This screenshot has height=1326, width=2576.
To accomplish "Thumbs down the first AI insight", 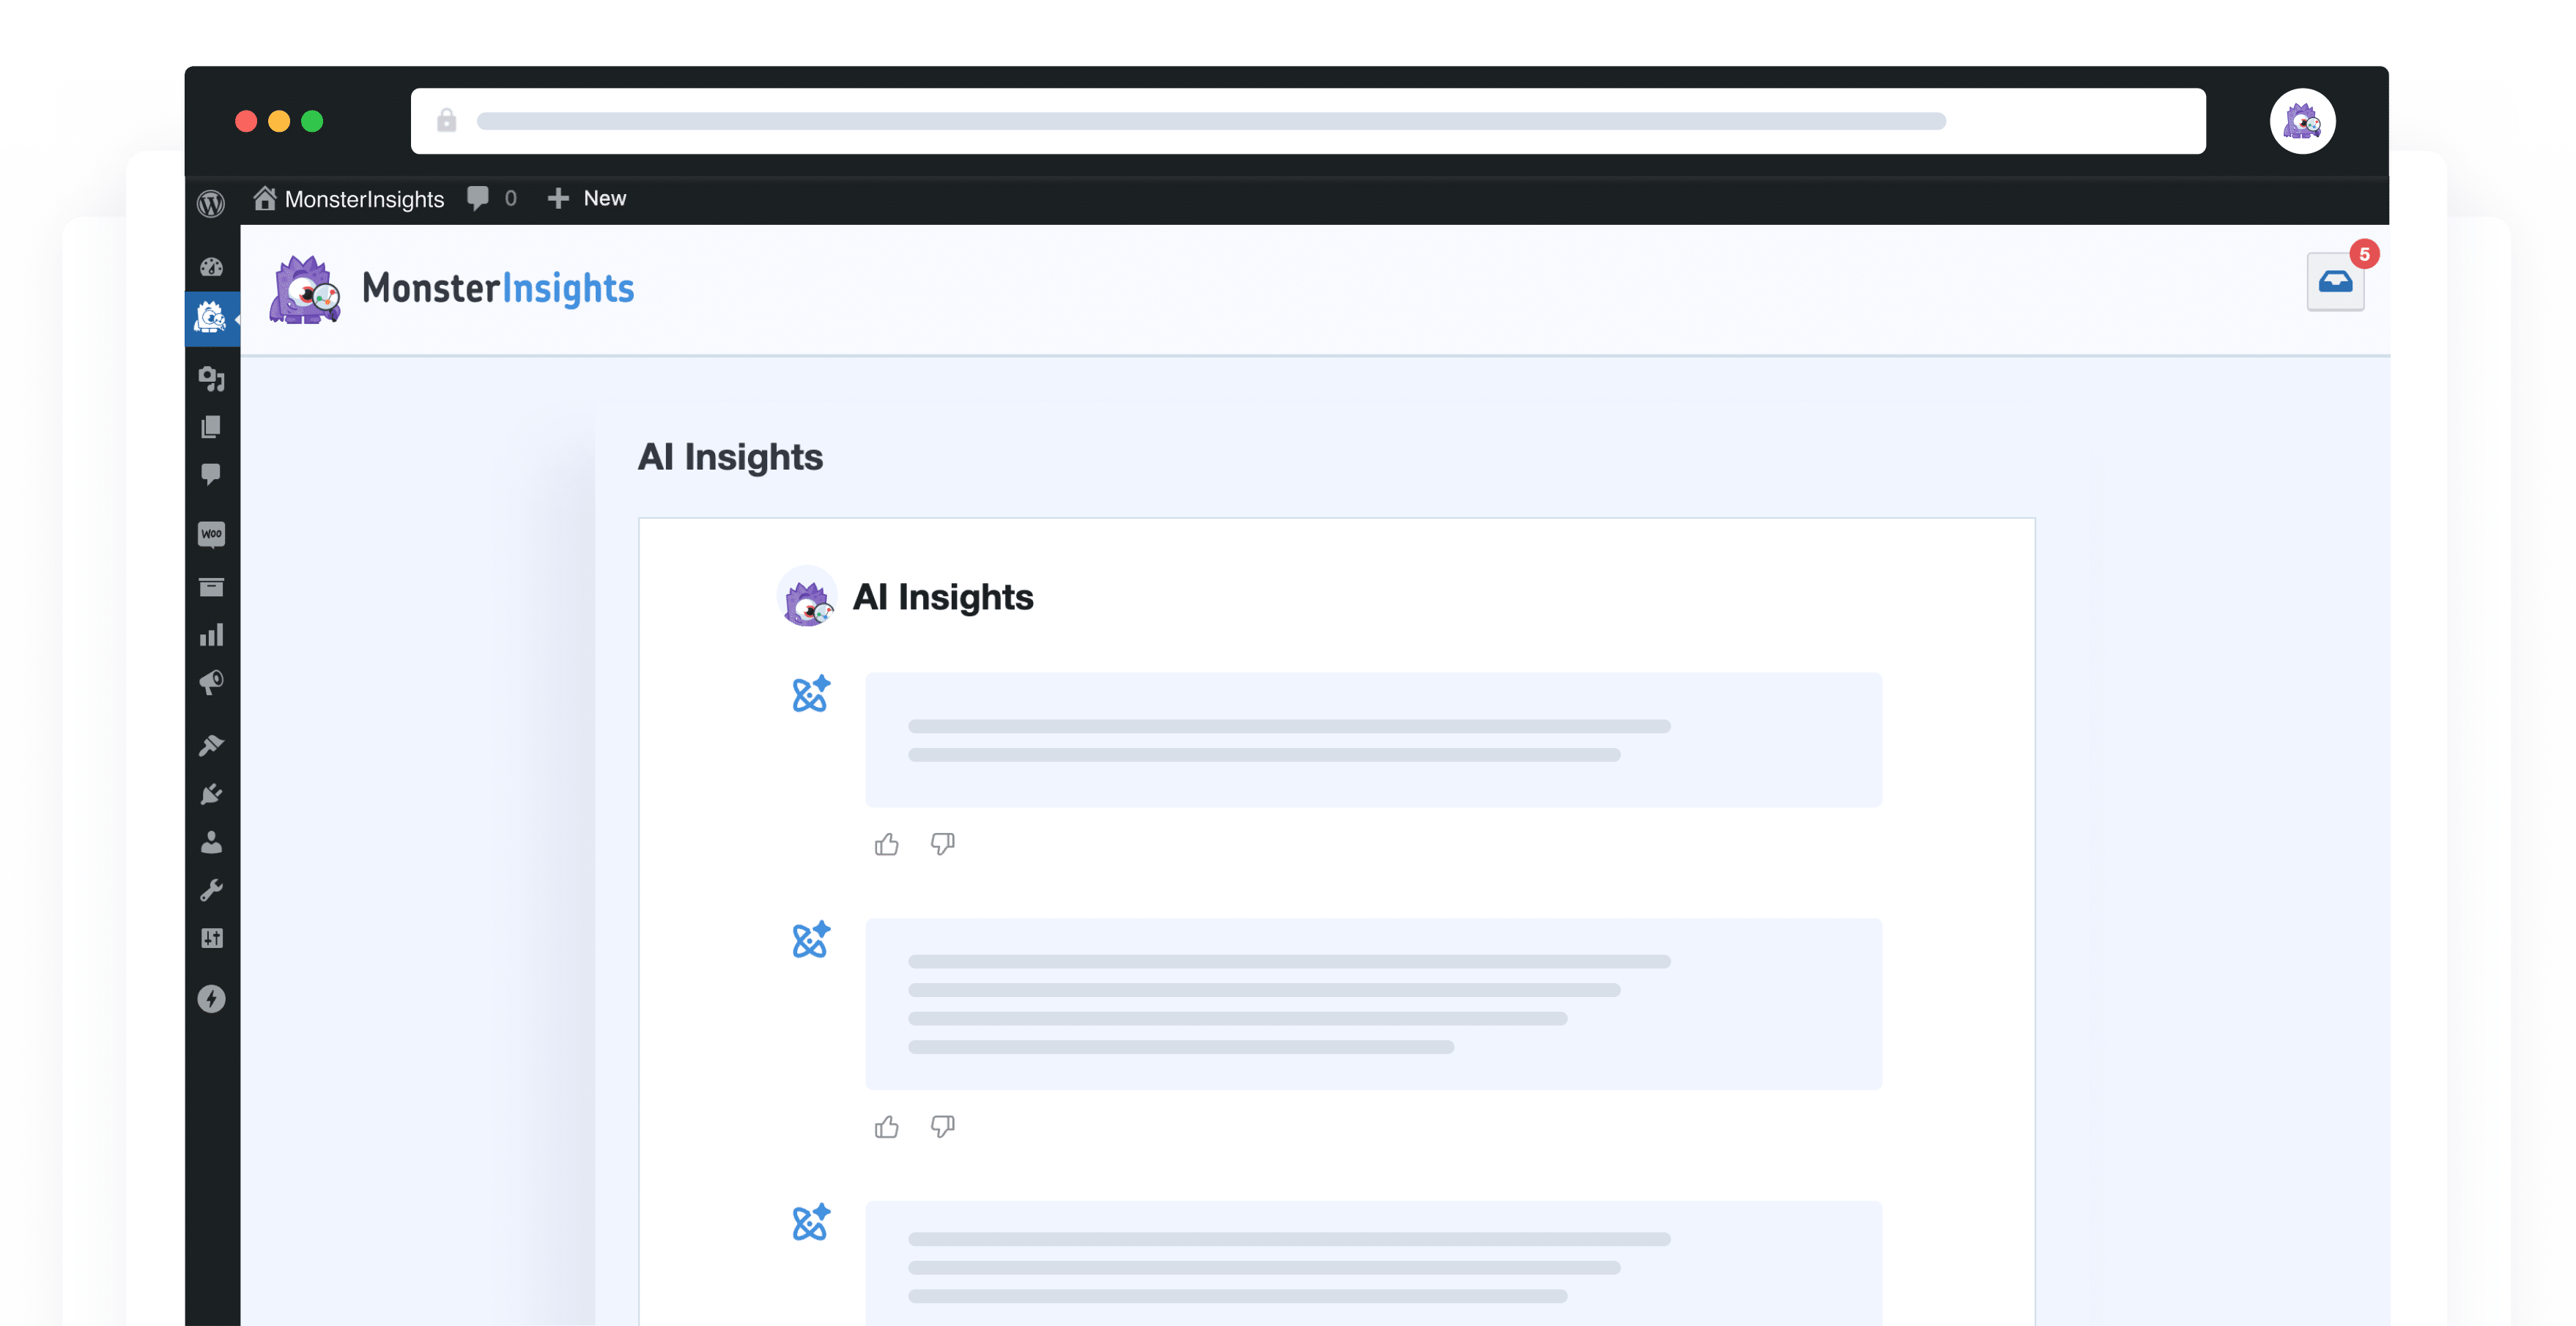I will pos(942,845).
